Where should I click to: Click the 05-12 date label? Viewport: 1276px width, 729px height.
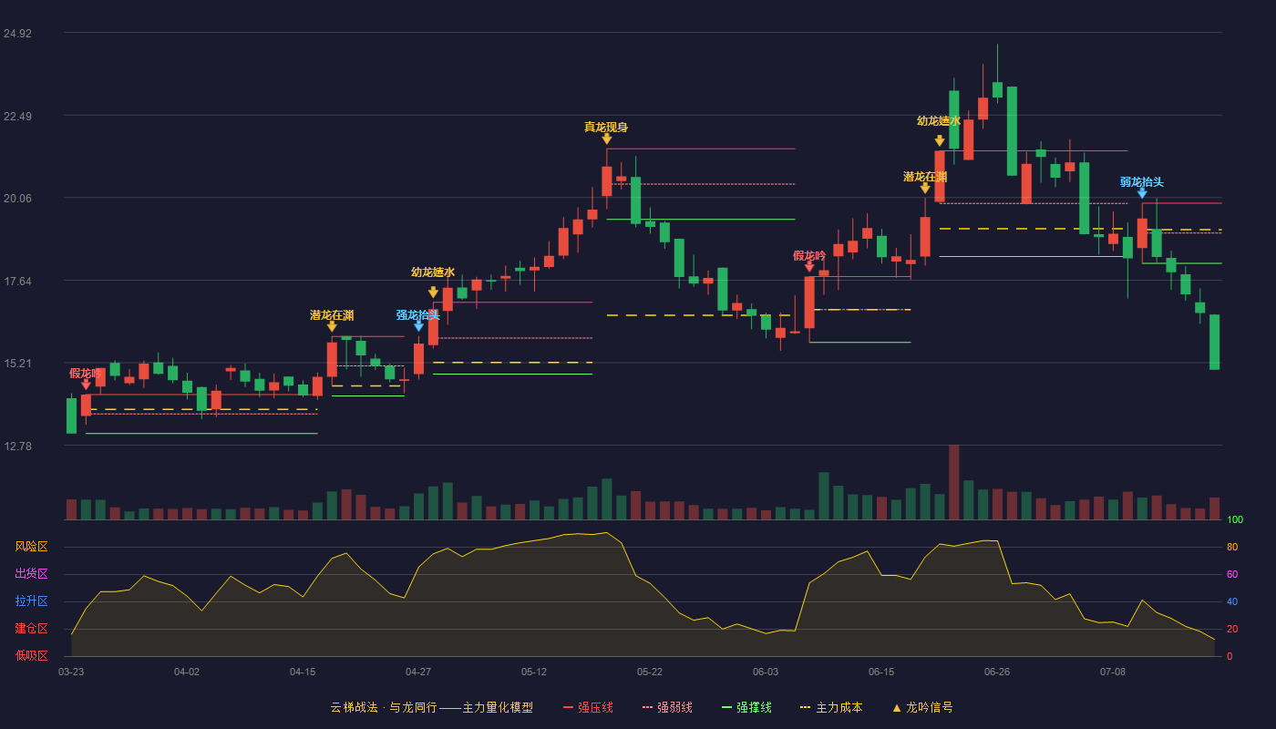(534, 672)
